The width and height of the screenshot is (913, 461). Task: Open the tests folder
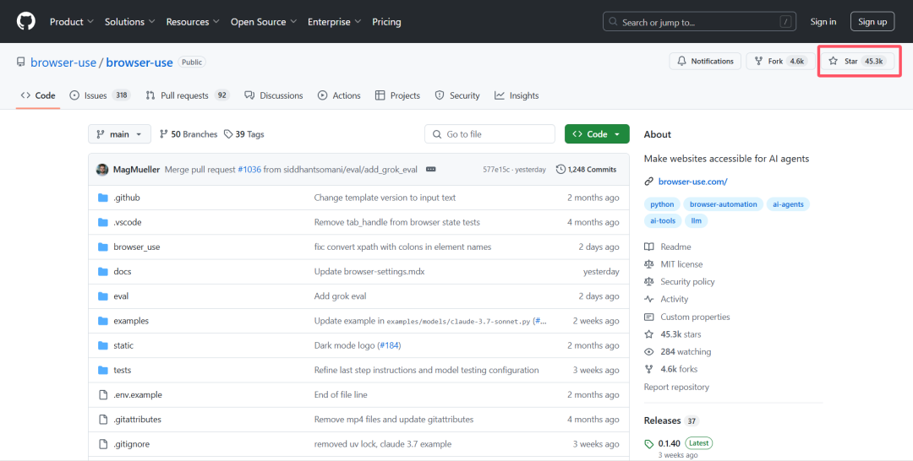(123, 370)
